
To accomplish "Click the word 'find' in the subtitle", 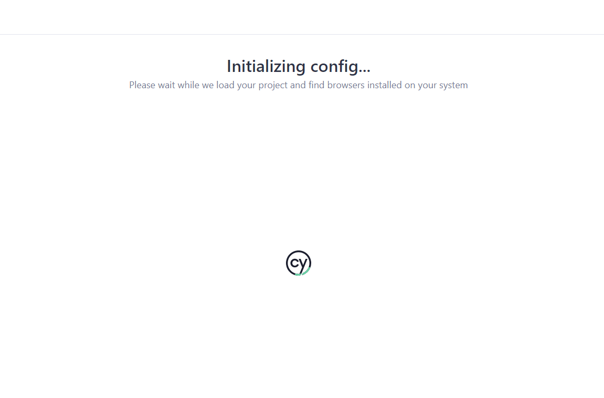I will (316, 85).
